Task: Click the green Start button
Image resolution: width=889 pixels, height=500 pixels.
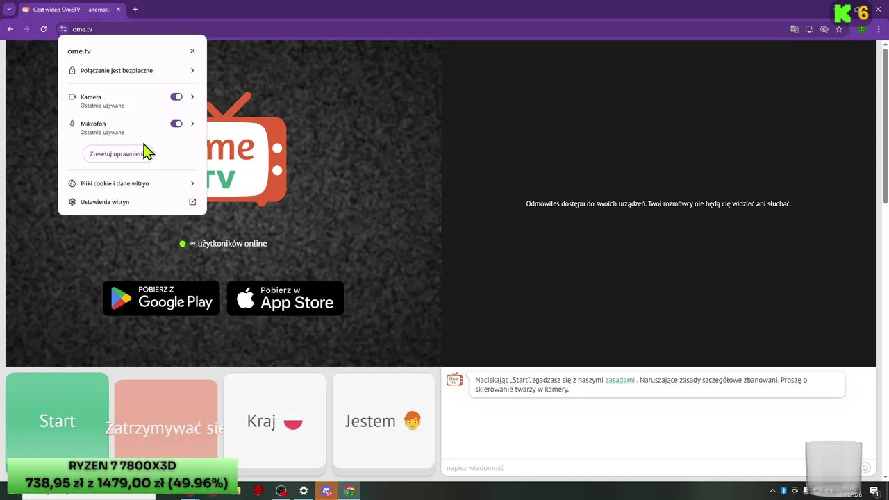Action: point(57,420)
